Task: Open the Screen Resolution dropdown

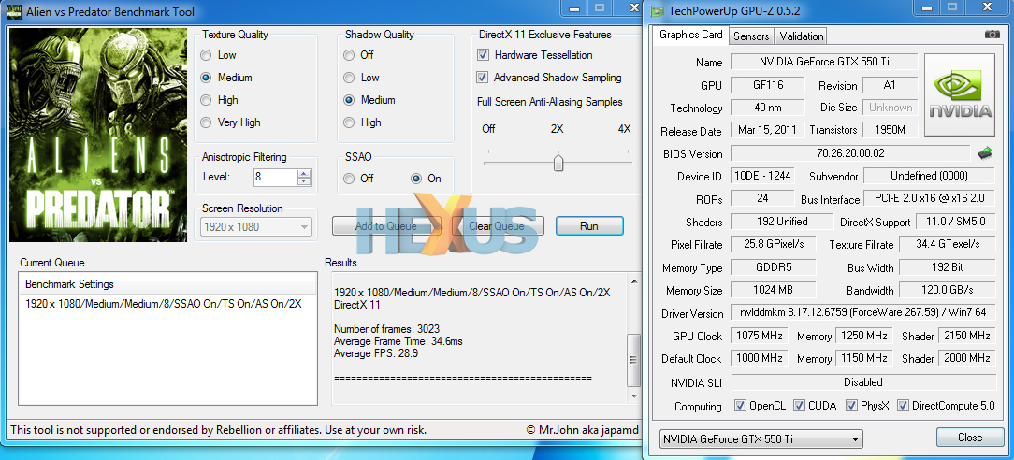Action: tap(256, 227)
